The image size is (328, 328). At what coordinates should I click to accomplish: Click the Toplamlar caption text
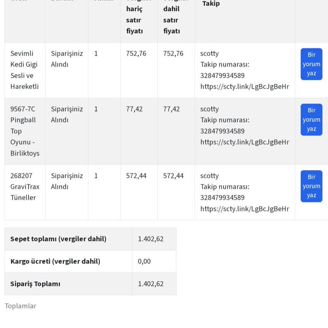(x=20, y=306)
